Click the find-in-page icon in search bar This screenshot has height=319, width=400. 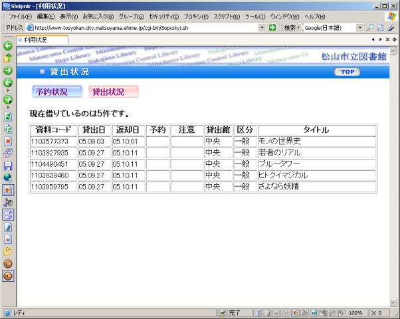click(381, 28)
